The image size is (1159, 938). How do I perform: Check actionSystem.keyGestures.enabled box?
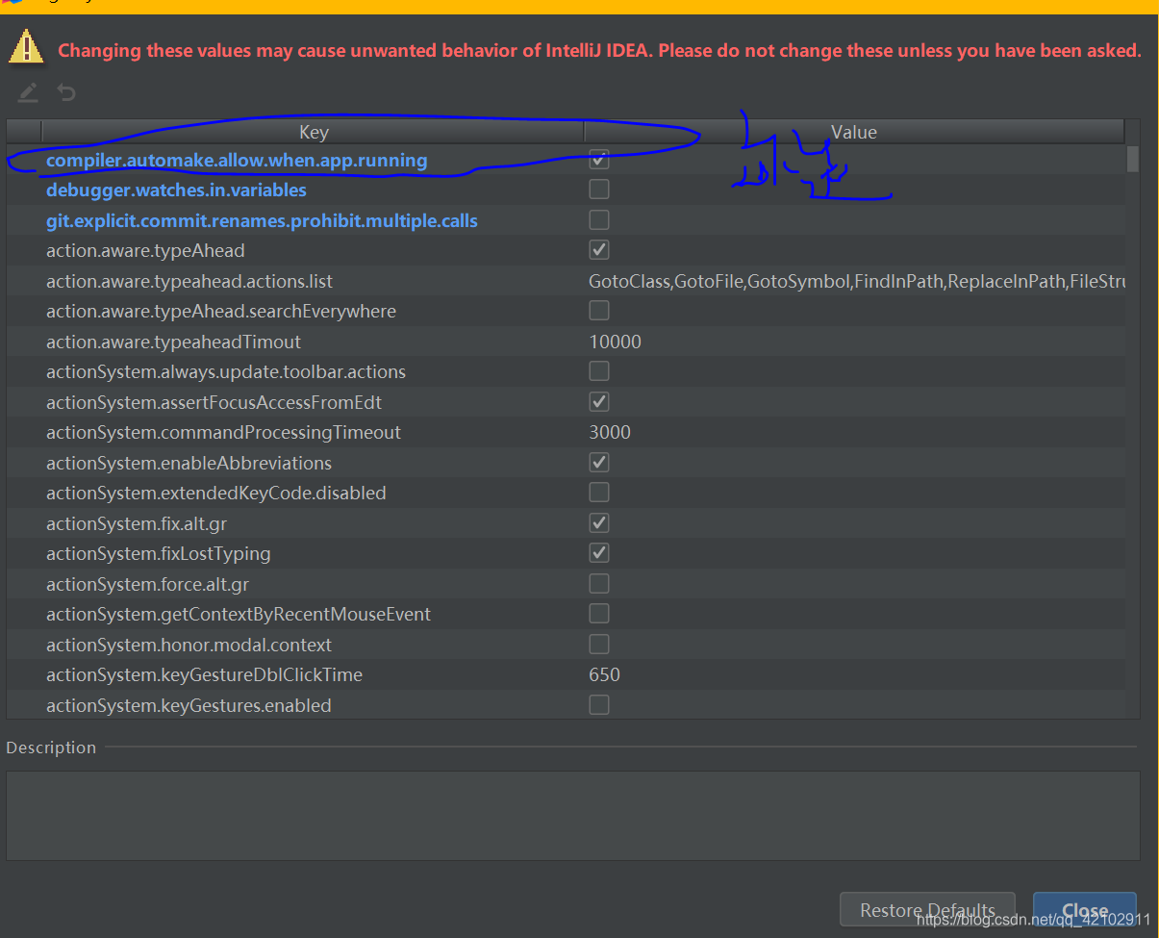[598, 705]
